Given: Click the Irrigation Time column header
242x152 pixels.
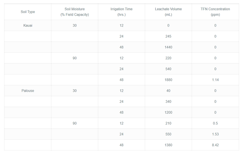Looking at the screenshot, I should (121, 12).
